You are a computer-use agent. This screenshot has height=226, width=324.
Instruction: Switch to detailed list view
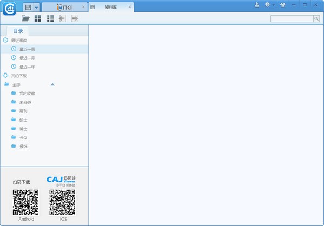[x=50, y=18]
